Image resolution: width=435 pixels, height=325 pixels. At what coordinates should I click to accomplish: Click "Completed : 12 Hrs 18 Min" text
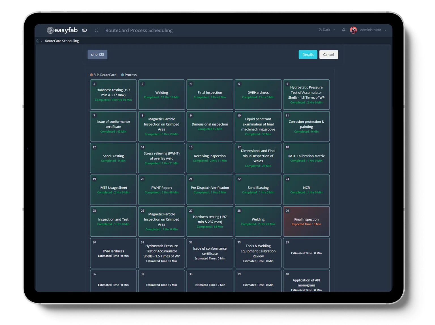[x=161, y=97]
